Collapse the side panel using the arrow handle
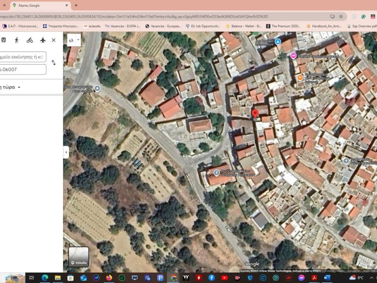 [66, 152]
